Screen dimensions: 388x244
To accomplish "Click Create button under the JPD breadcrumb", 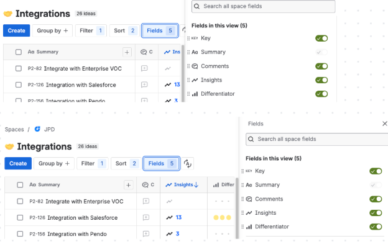I will pyautogui.click(x=18, y=163).
